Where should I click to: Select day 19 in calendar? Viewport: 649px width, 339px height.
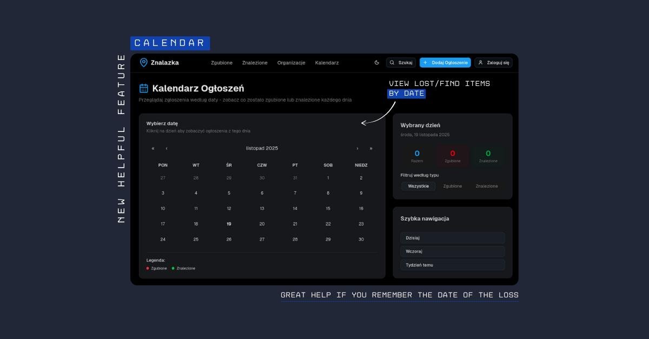click(229, 224)
